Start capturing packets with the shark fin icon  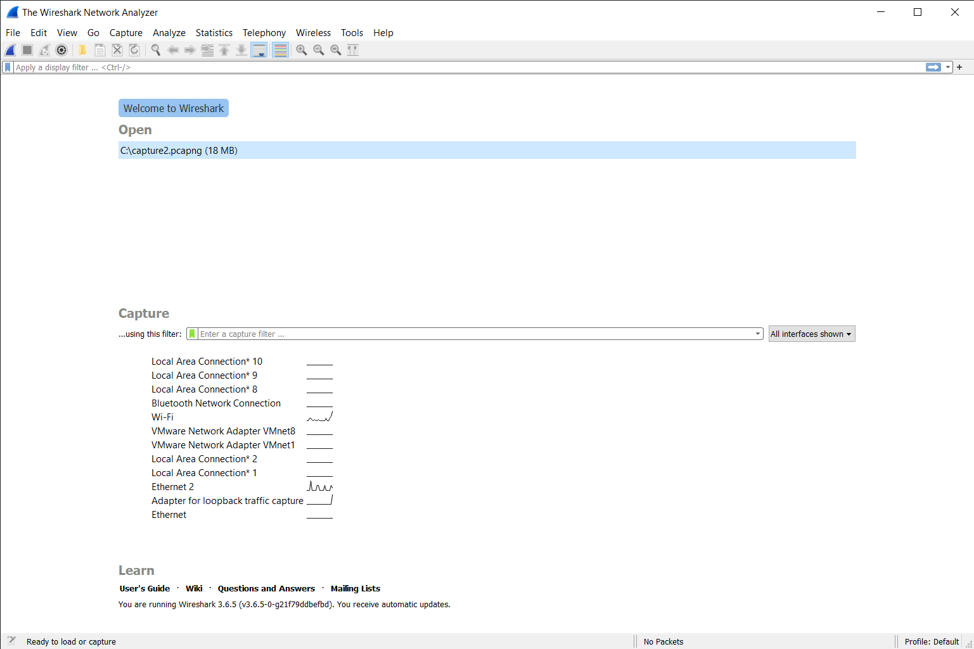(x=11, y=50)
